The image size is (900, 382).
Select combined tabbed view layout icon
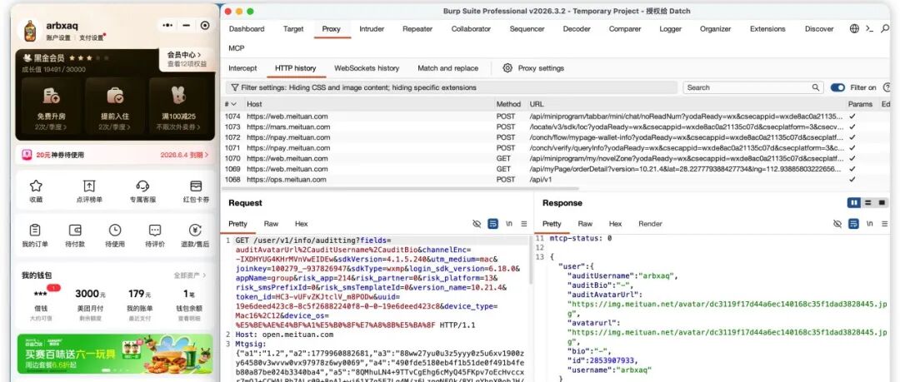pyautogui.click(x=882, y=203)
